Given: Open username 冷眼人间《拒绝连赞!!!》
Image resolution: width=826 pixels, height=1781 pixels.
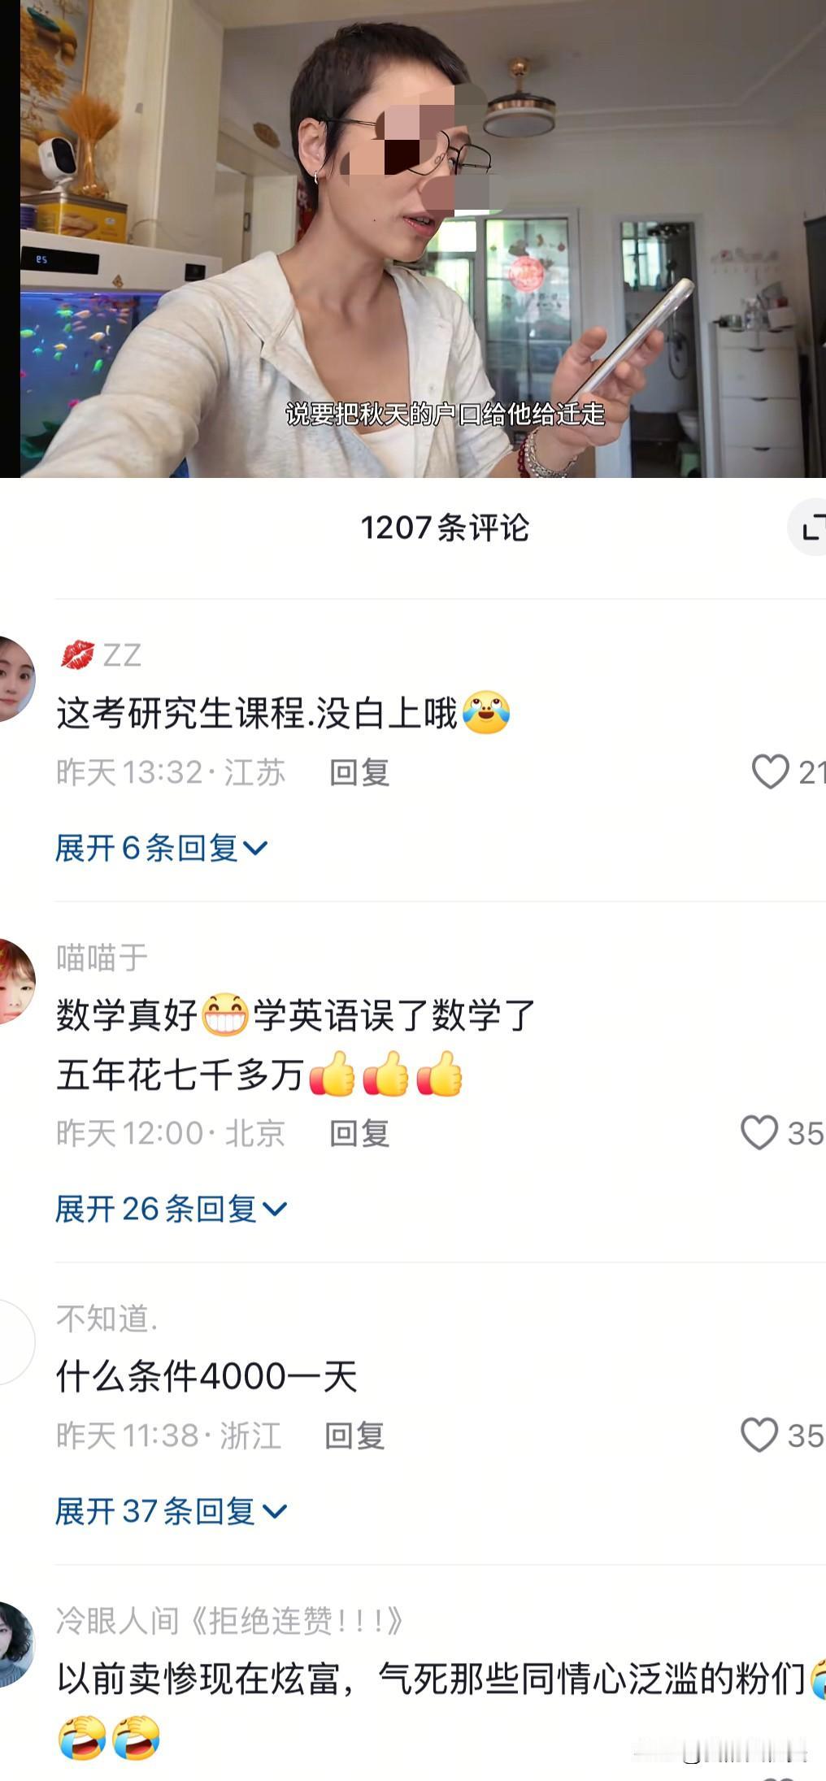Looking at the screenshot, I should tap(230, 1621).
